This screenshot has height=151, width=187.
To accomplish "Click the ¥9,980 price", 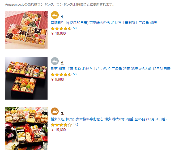I will click(x=57, y=79).
